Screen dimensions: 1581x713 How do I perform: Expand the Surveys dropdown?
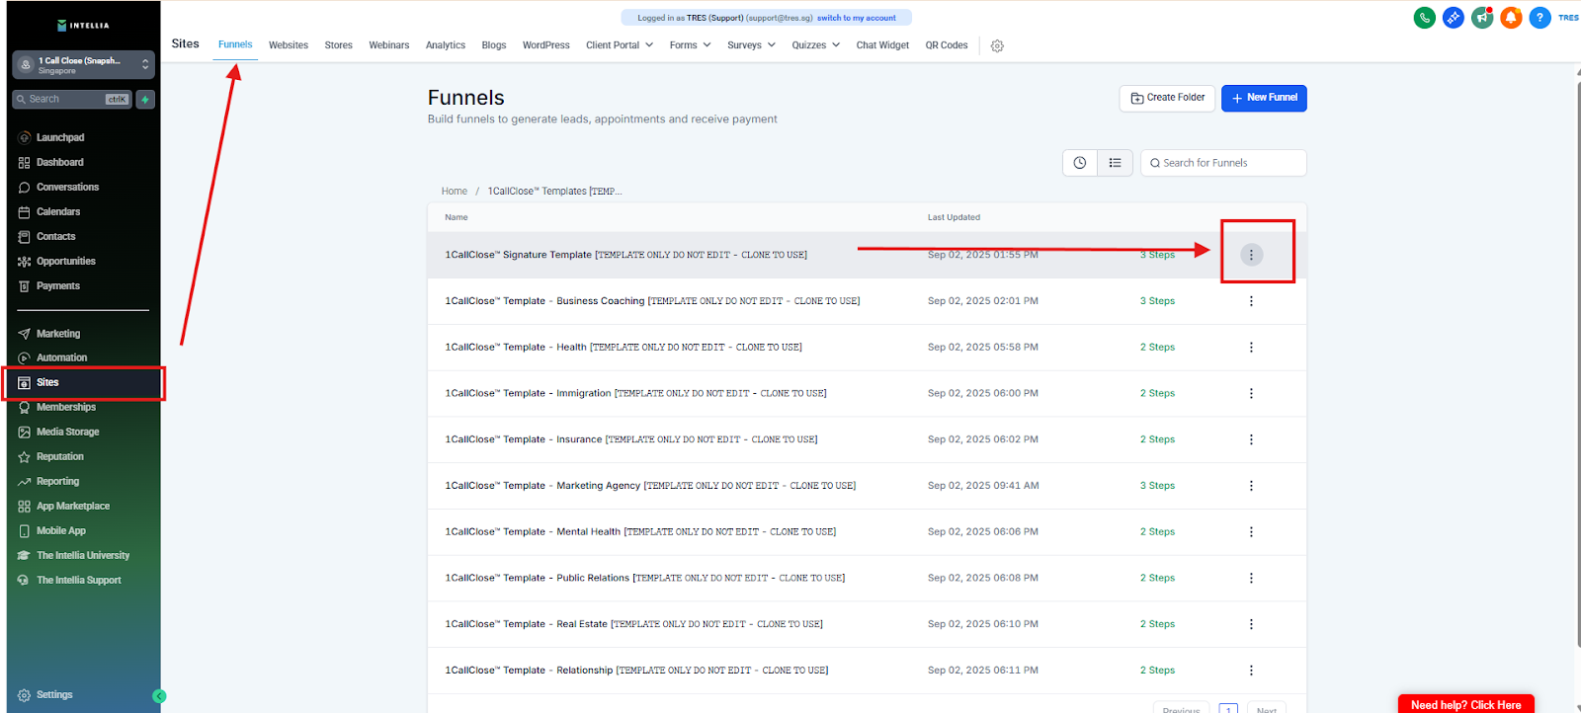pyautogui.click(x=751, y=45)
